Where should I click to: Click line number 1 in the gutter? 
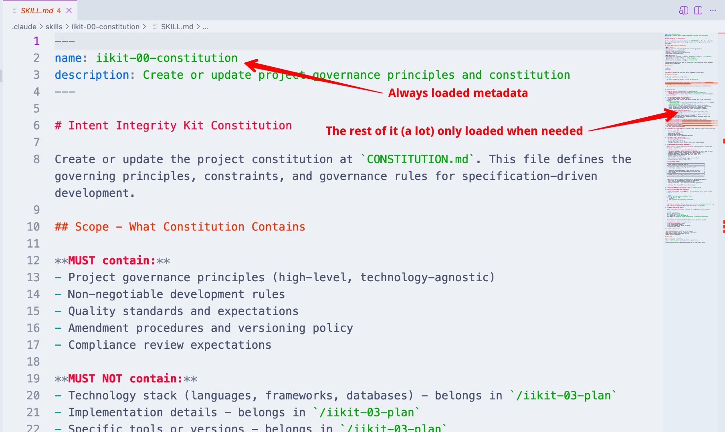[36, 41]
